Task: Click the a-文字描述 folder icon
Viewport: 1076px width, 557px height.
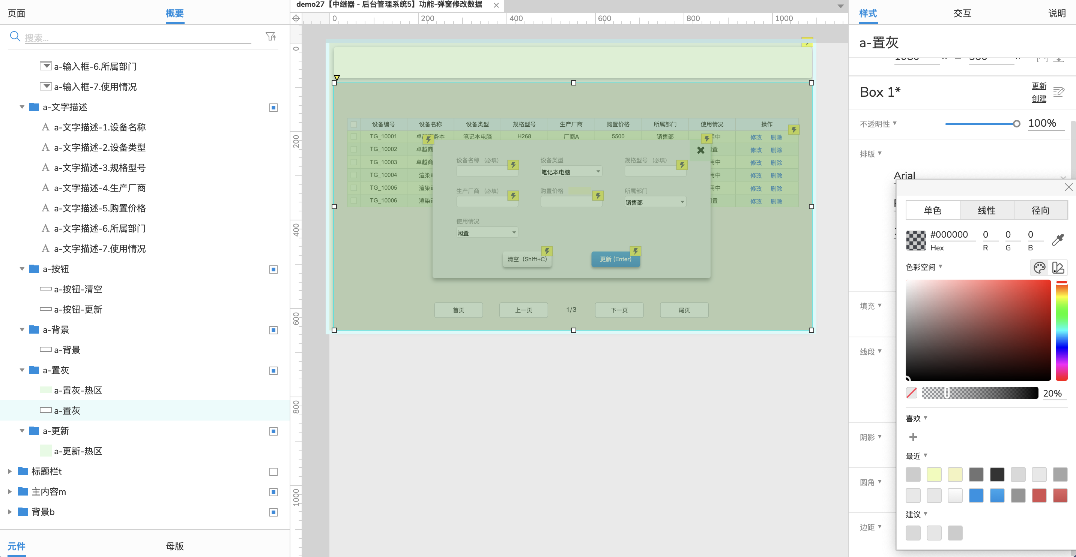Action: (34, 107)
